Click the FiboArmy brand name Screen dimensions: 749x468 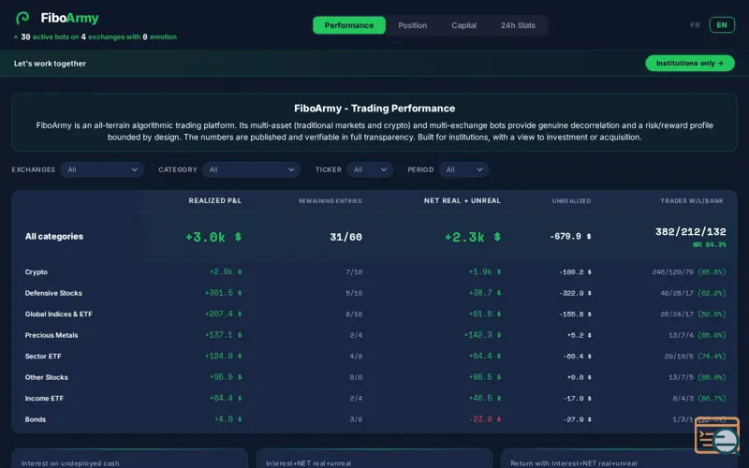[x=69, y=18]
